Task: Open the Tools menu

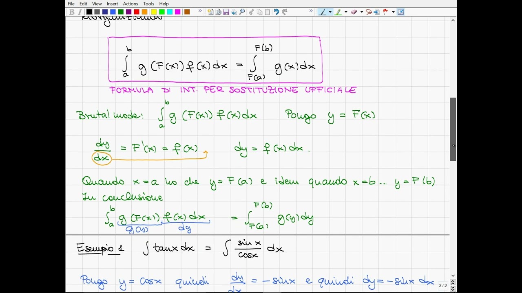Action: pos(148,4)
